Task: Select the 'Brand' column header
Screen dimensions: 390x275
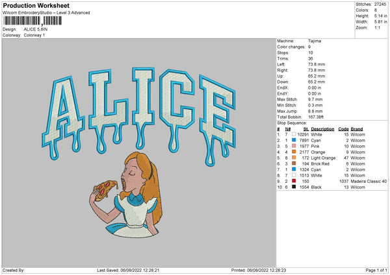Action: 357,129
